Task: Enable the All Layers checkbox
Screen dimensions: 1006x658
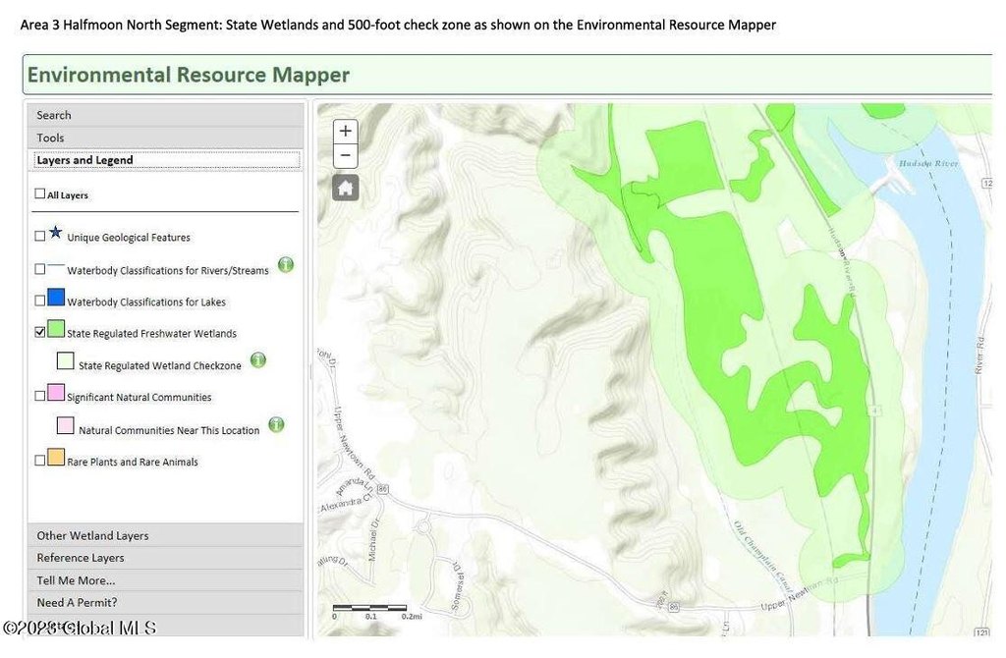Action: click(x=40, y=194)
